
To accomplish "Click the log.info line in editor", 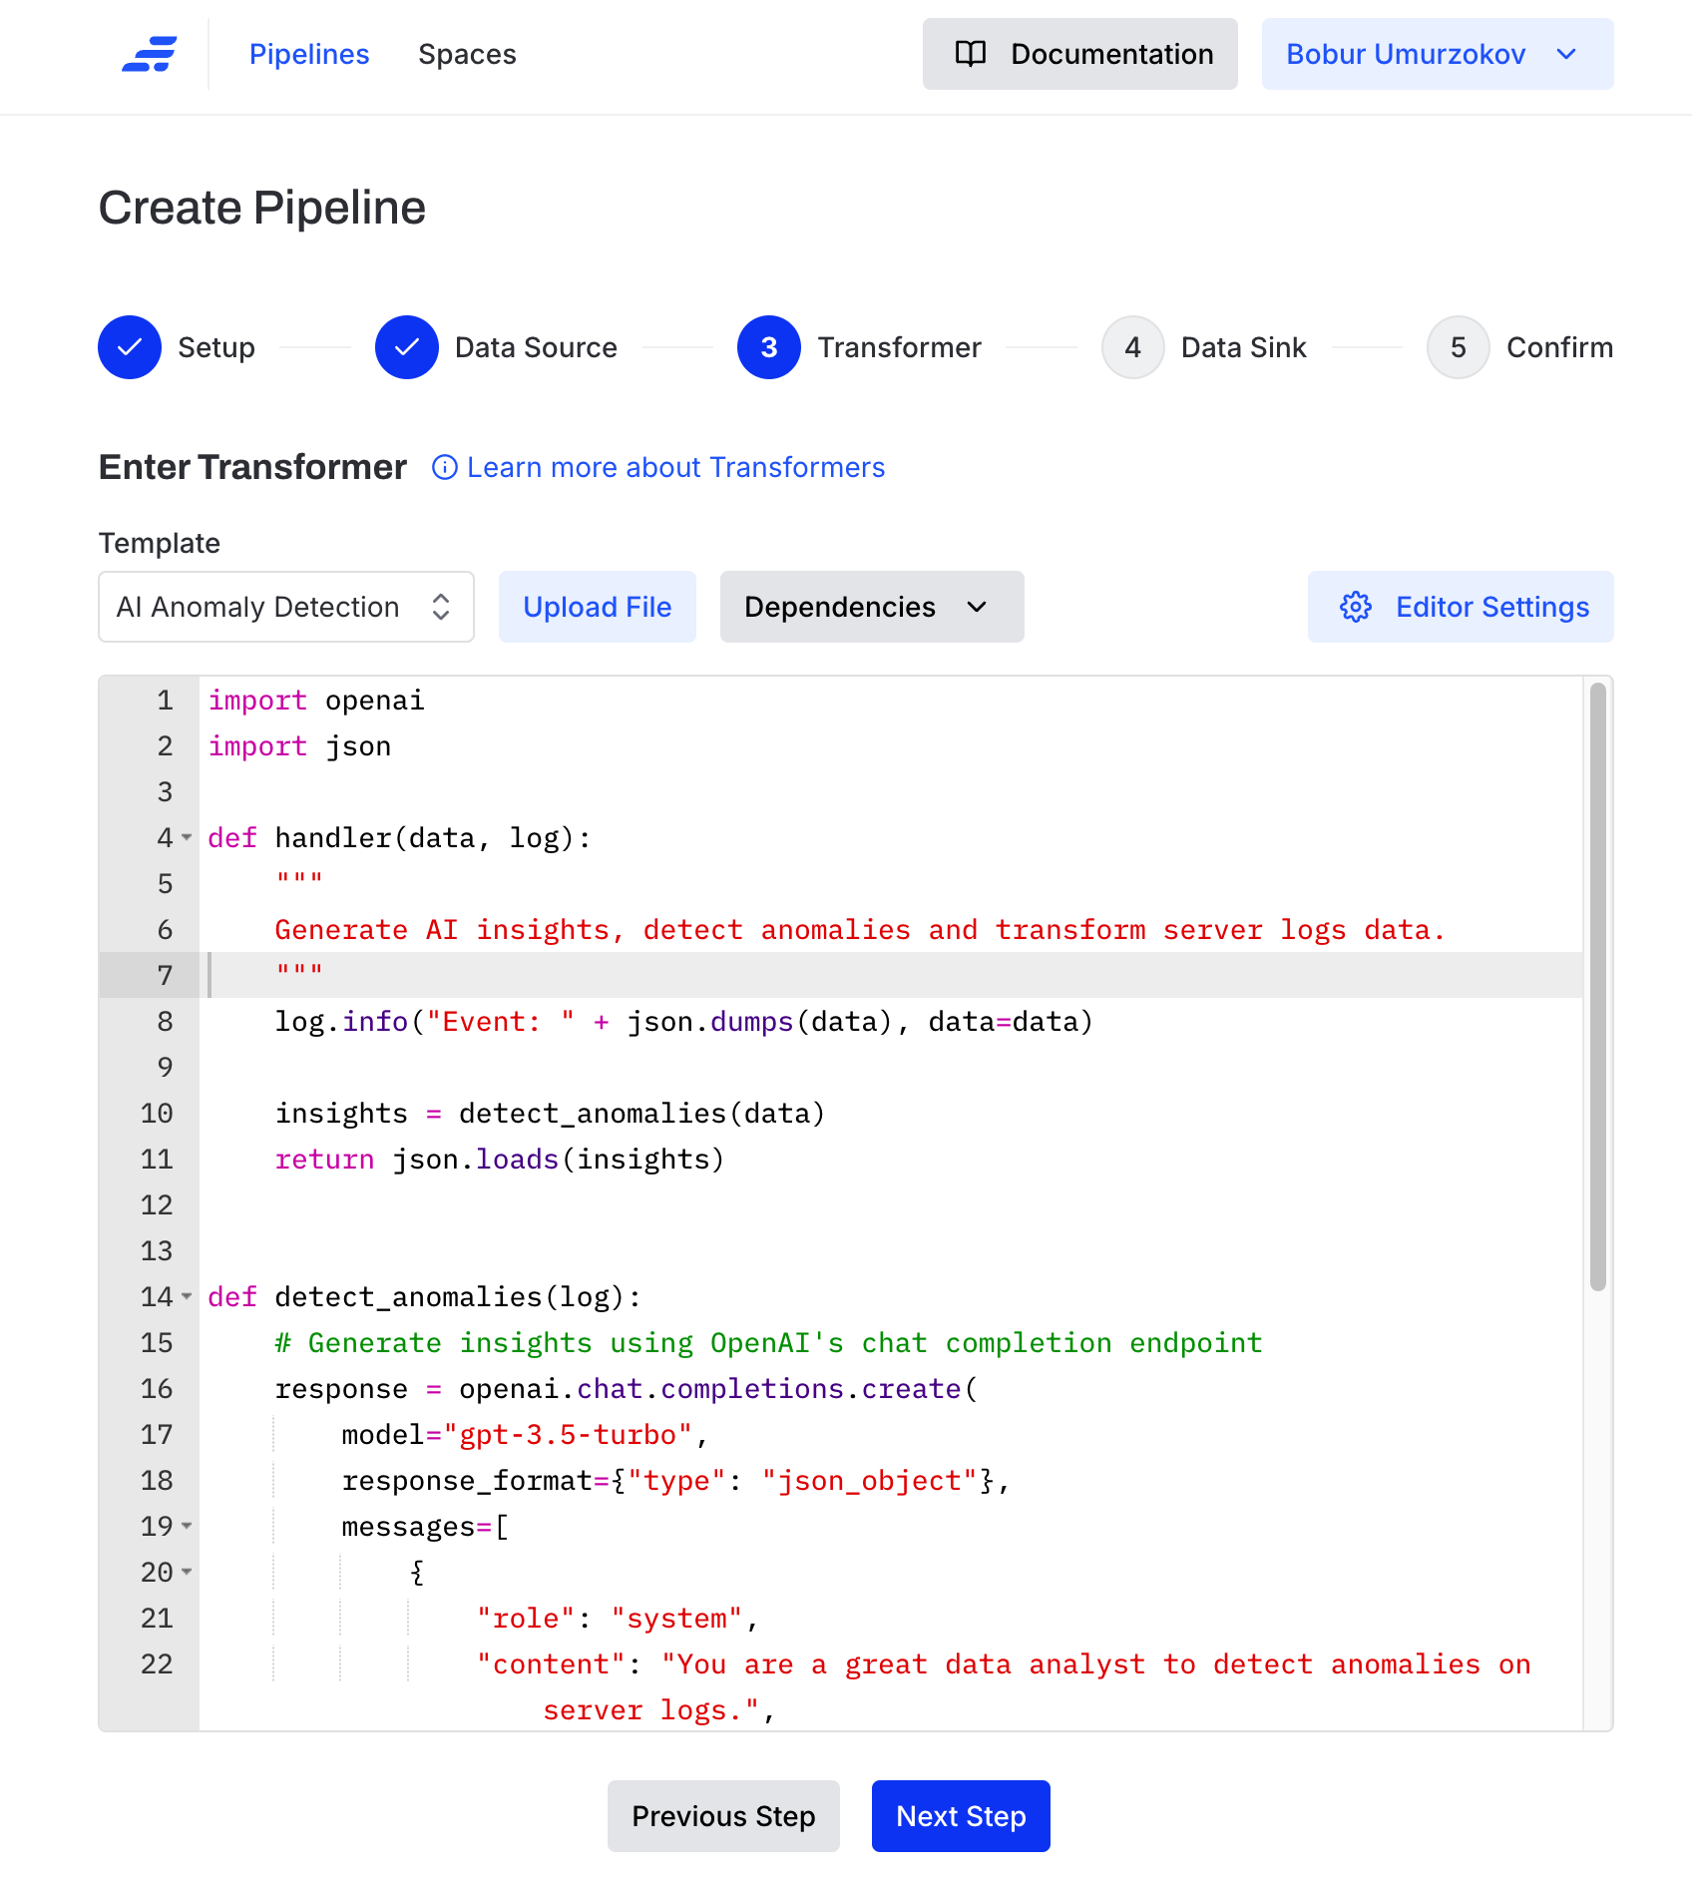I will (x=683, y=1022).
